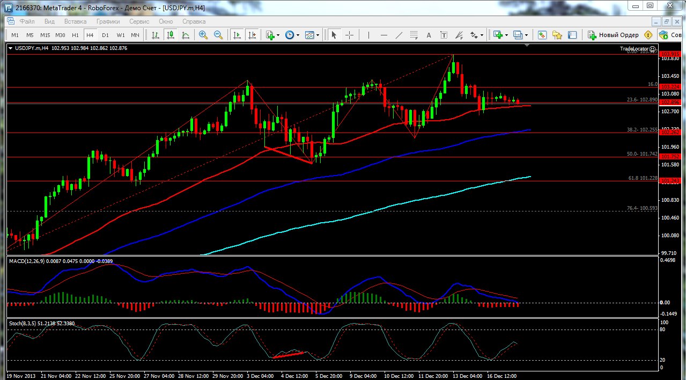Click the document icon beside Файл

11,21
